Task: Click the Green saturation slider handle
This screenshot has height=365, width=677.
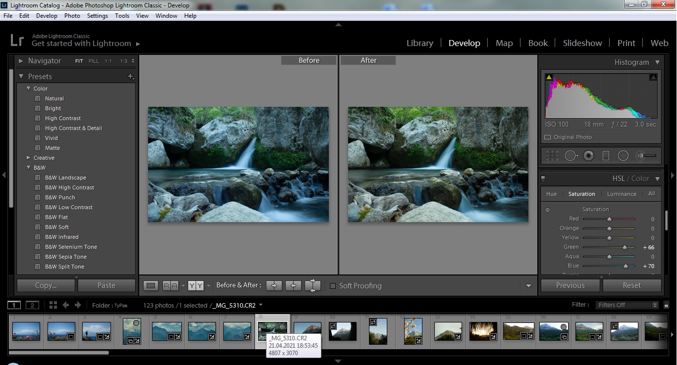Action: [x=625, y=247]
